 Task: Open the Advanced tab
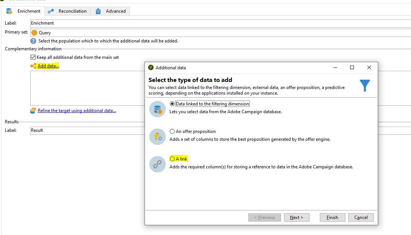110,11
